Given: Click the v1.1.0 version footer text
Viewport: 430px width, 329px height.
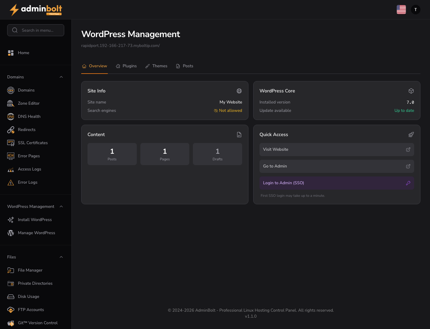Looking at the screenshot, I should [251, 316].
